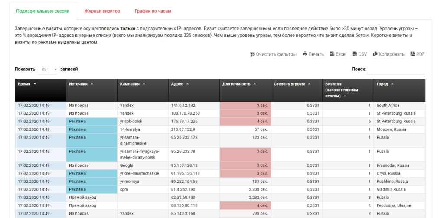
Task: Click the CSV export icon
Action: [354, 54]
